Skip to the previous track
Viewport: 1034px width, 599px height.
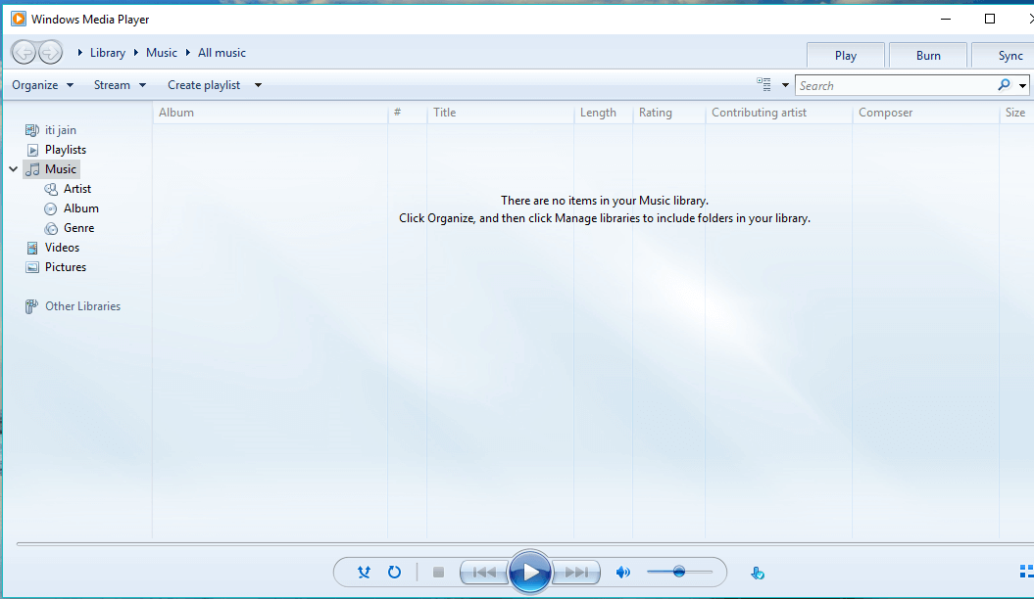pos(484,572)
